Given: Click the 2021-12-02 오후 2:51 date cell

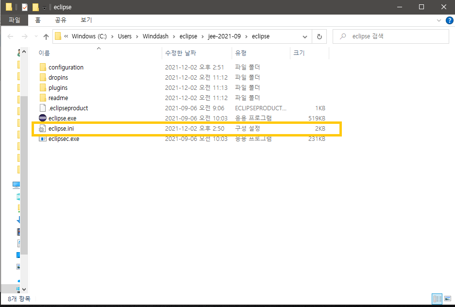Looking at the screenshot, I should [x=194, y=68].
